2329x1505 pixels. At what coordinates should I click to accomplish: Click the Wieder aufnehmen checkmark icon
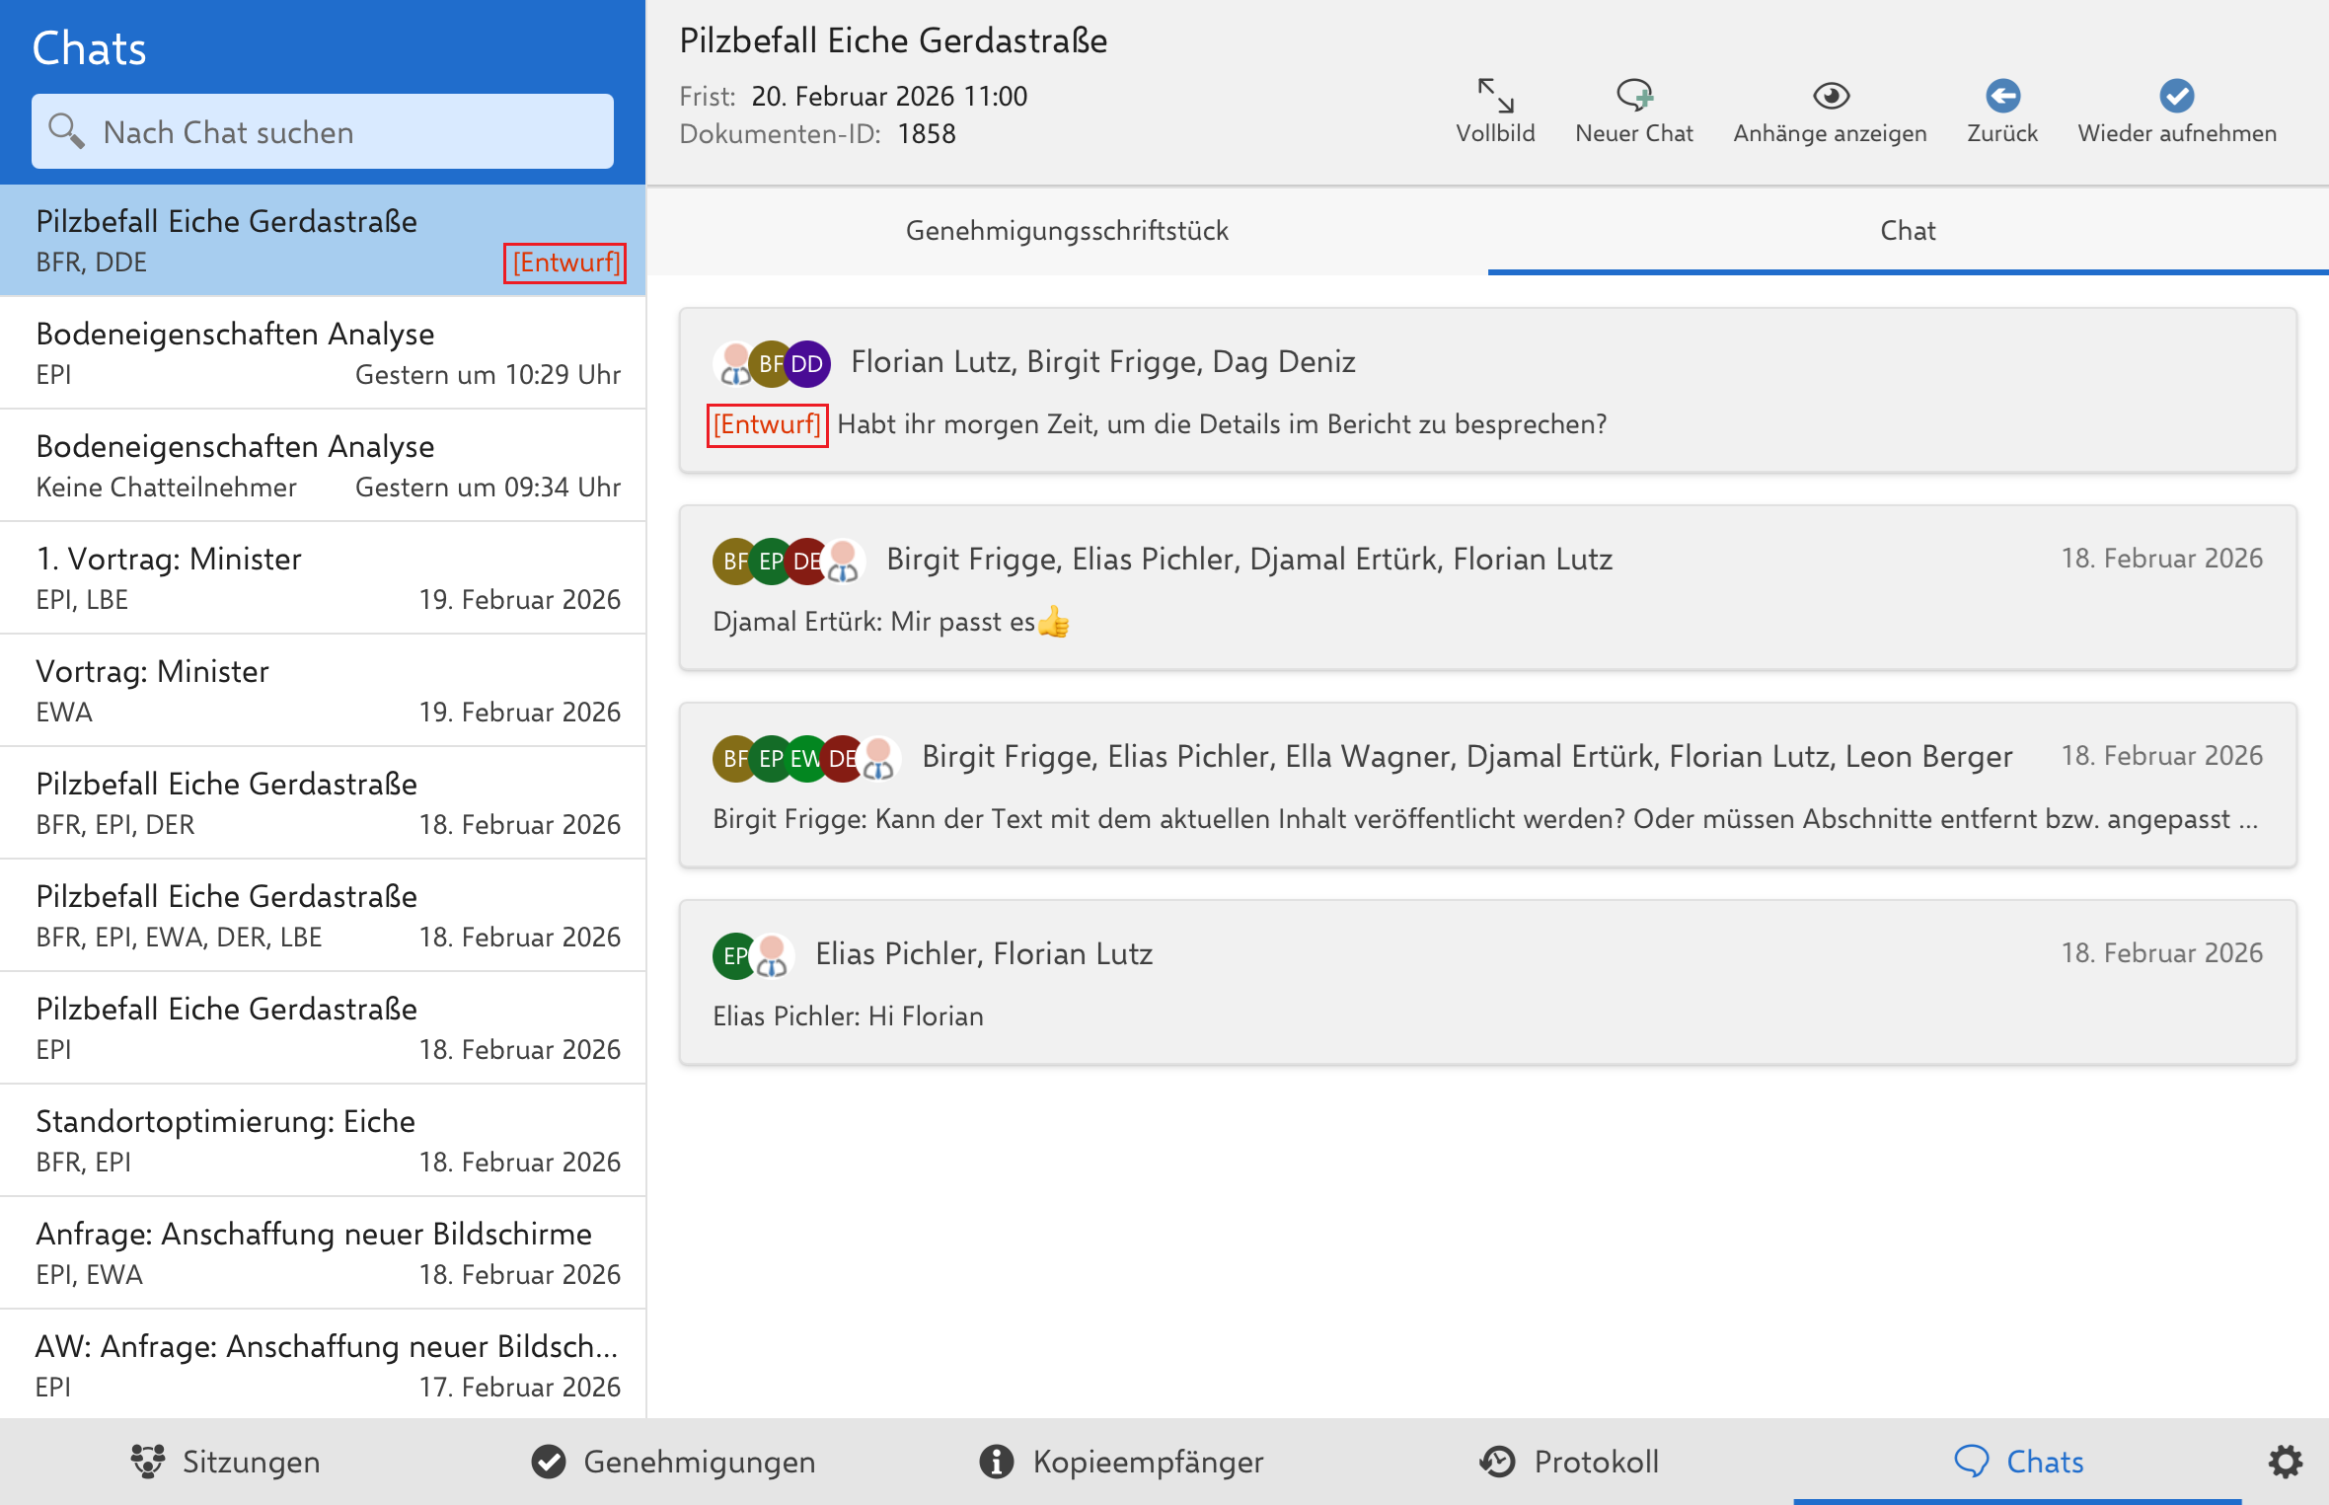click(2177, 96)
